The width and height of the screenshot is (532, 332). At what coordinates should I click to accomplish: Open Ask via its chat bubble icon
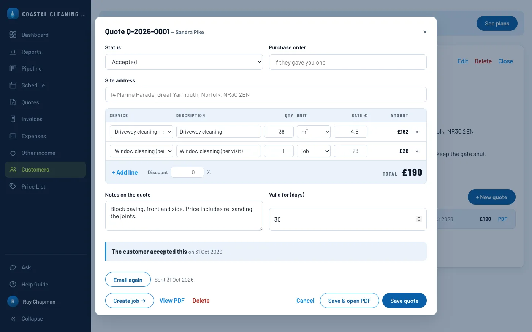click(x=13, y=267)
